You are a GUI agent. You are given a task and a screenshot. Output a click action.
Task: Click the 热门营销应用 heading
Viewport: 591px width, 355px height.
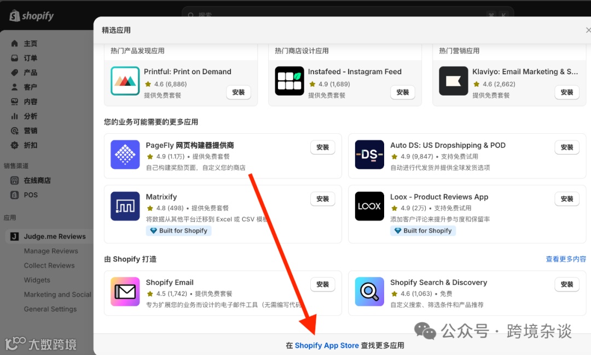coord(459,51)
